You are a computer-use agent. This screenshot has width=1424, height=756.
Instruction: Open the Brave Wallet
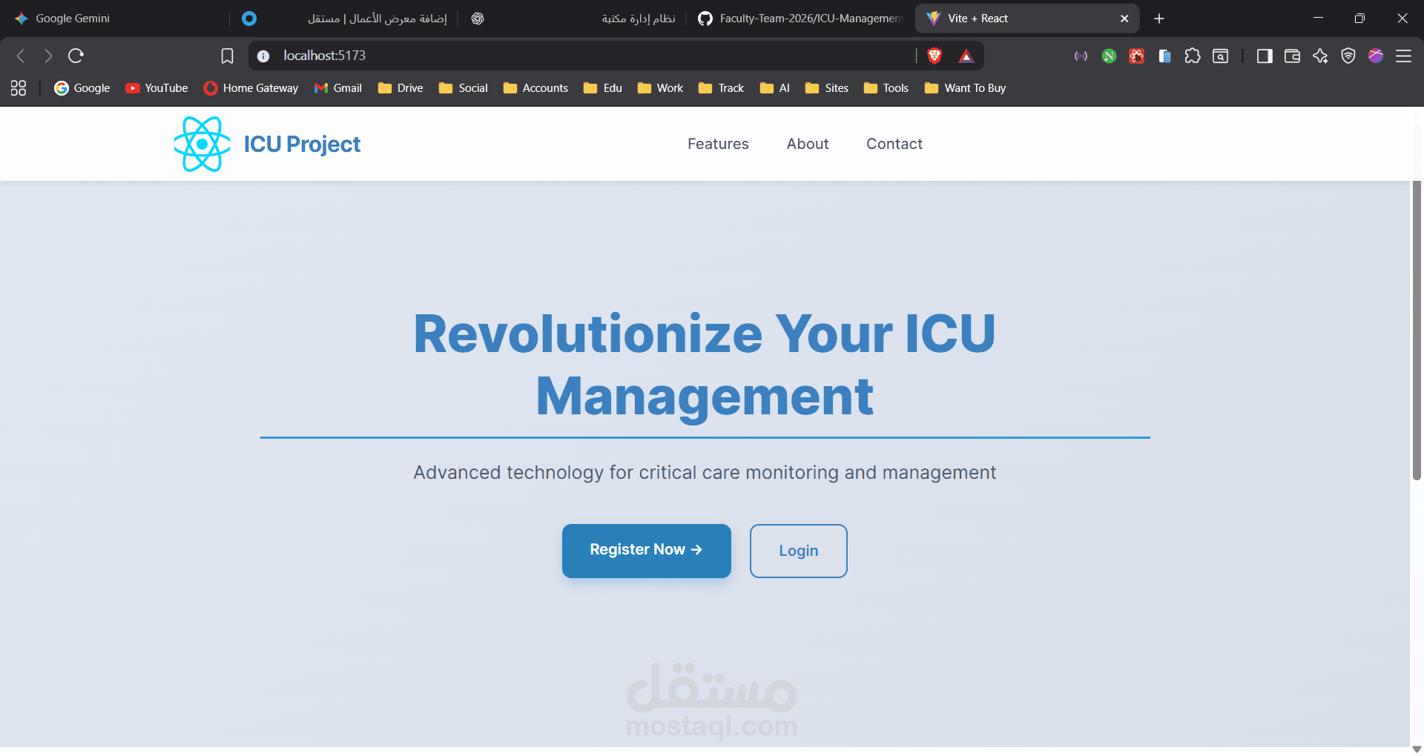(x=1292, y=56)
